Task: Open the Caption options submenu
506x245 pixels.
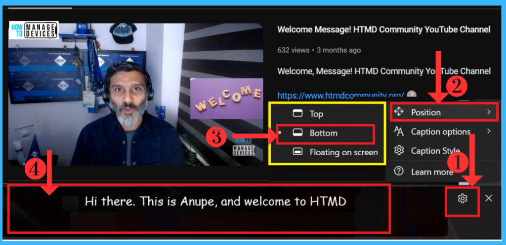Action: tap(444, 131)
